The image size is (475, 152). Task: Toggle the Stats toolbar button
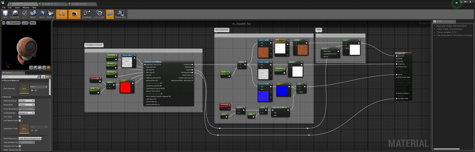point(110,14)
